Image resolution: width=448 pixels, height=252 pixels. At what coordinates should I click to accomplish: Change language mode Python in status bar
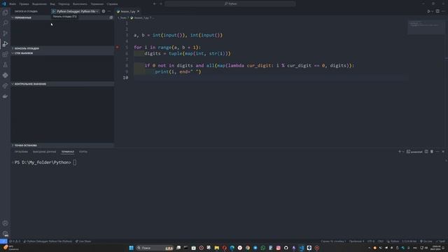point(395,241)
